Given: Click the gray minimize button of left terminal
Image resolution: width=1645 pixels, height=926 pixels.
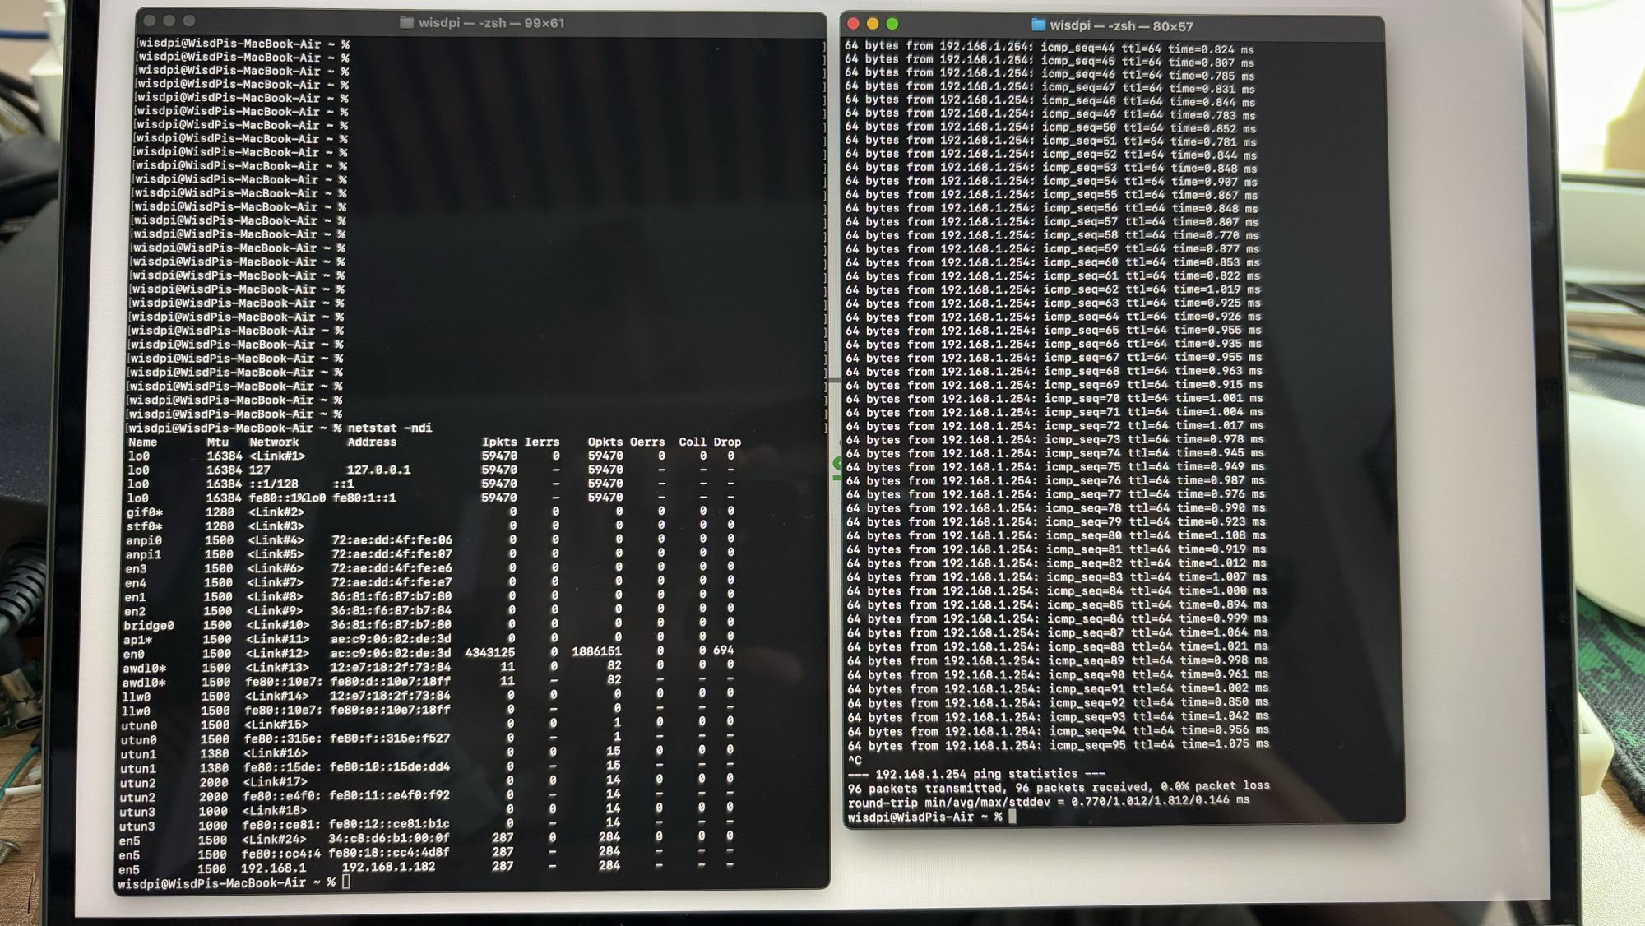Looking at the screenshot, I should (169, 21).
